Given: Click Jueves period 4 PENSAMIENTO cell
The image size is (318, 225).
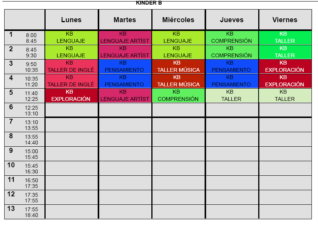Looking at the screenshot, I should coord(232,81).
